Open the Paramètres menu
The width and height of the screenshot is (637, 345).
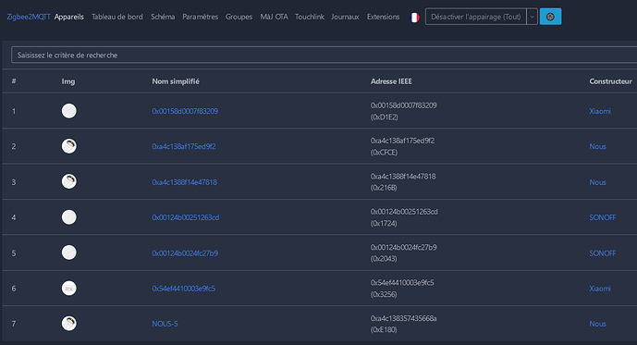click(200, 17)
